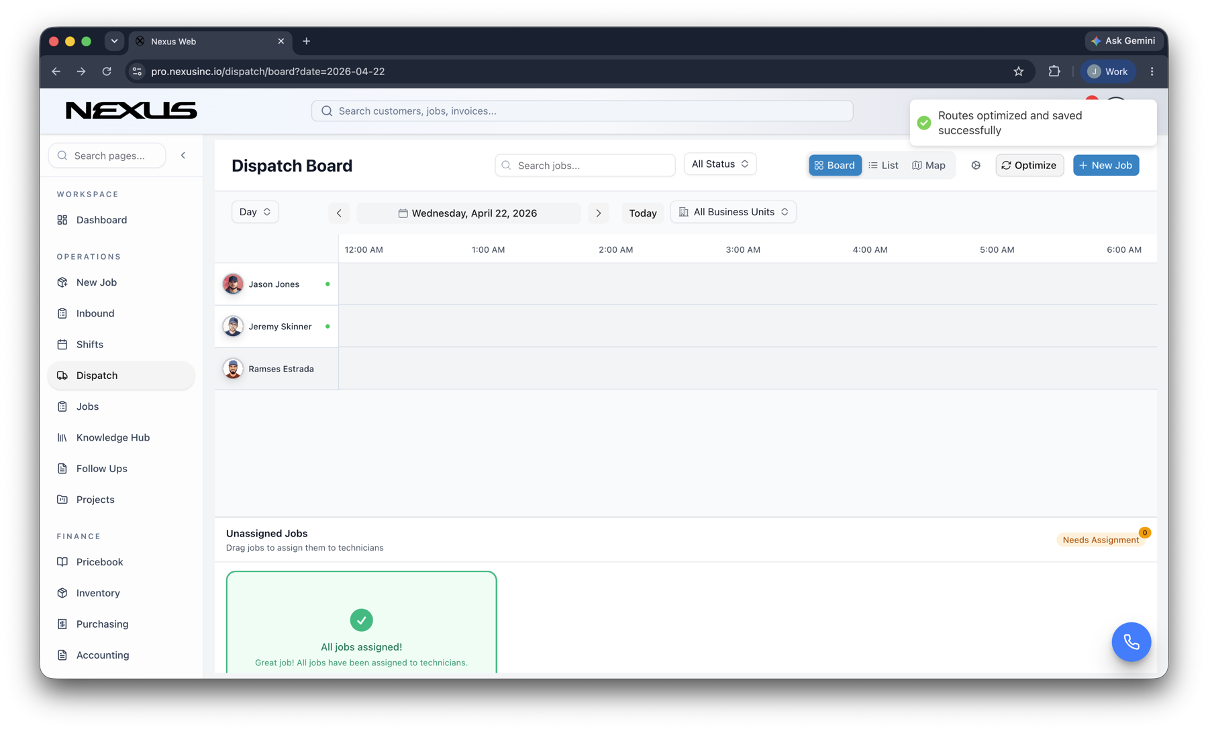Image resolution: width=1208 pixels, height=731 pixels.
Task: Open the Day view dropdown
Action: click(255, 212)
